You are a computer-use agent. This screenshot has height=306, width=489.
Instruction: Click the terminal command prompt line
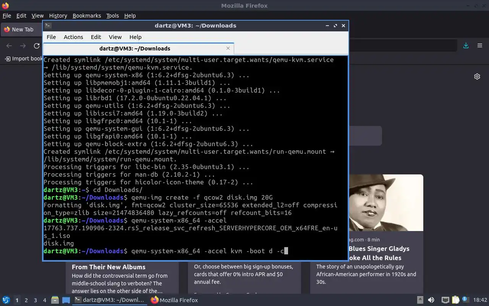pos(165,251)
